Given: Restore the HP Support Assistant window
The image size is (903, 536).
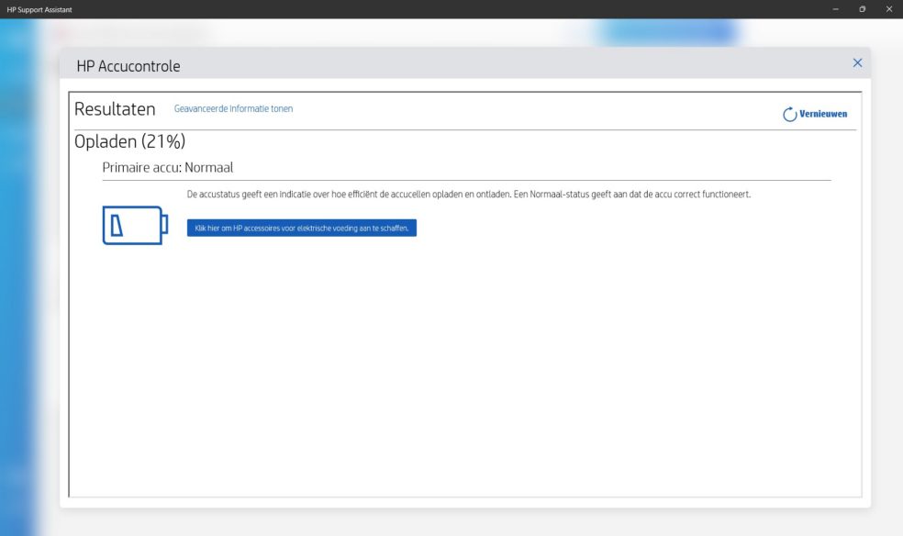Looking at the screenshot, I should coord(862,9).
